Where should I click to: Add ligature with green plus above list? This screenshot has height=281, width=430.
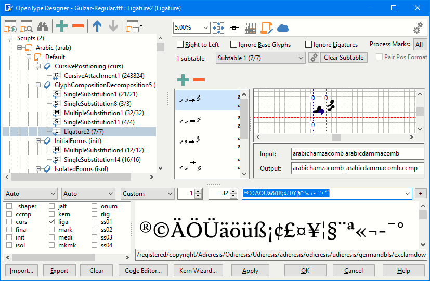click(183, 80)
